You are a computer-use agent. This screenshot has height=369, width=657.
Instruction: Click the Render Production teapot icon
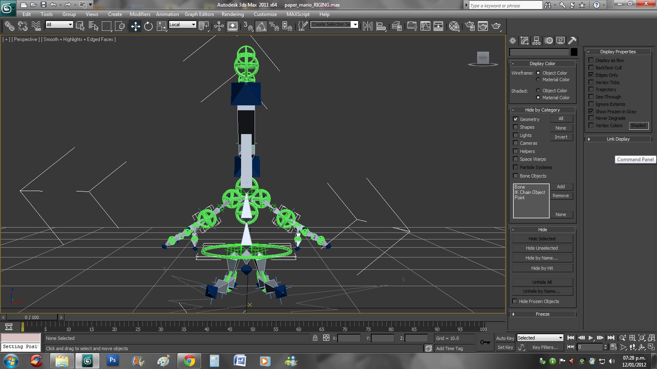tap(496, 26)
